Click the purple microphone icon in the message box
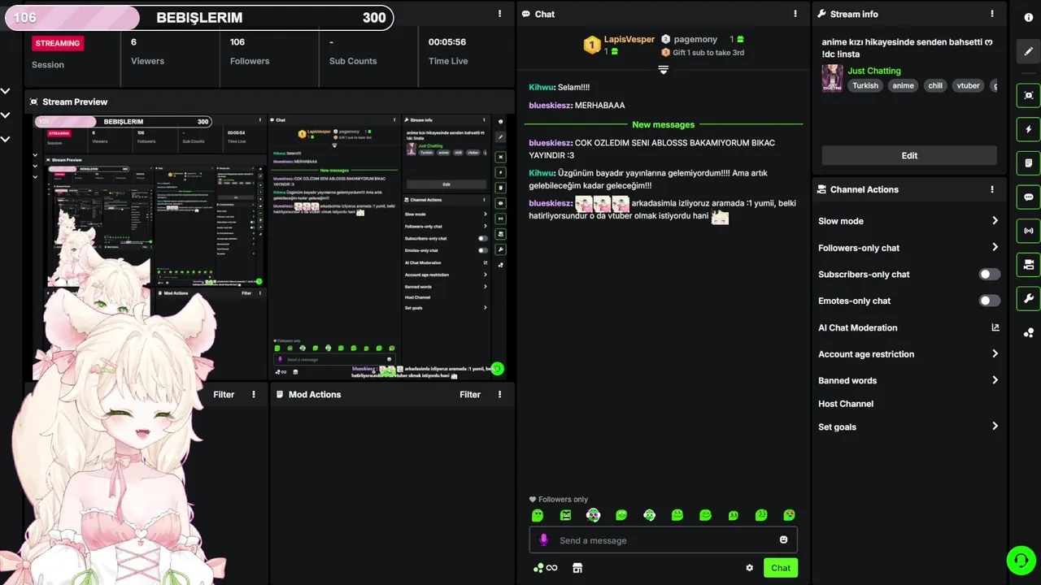 click(x=544, y=540)
